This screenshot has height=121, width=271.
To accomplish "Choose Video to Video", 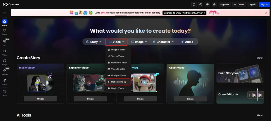I will pyautogui.click(x=118, y=69).
